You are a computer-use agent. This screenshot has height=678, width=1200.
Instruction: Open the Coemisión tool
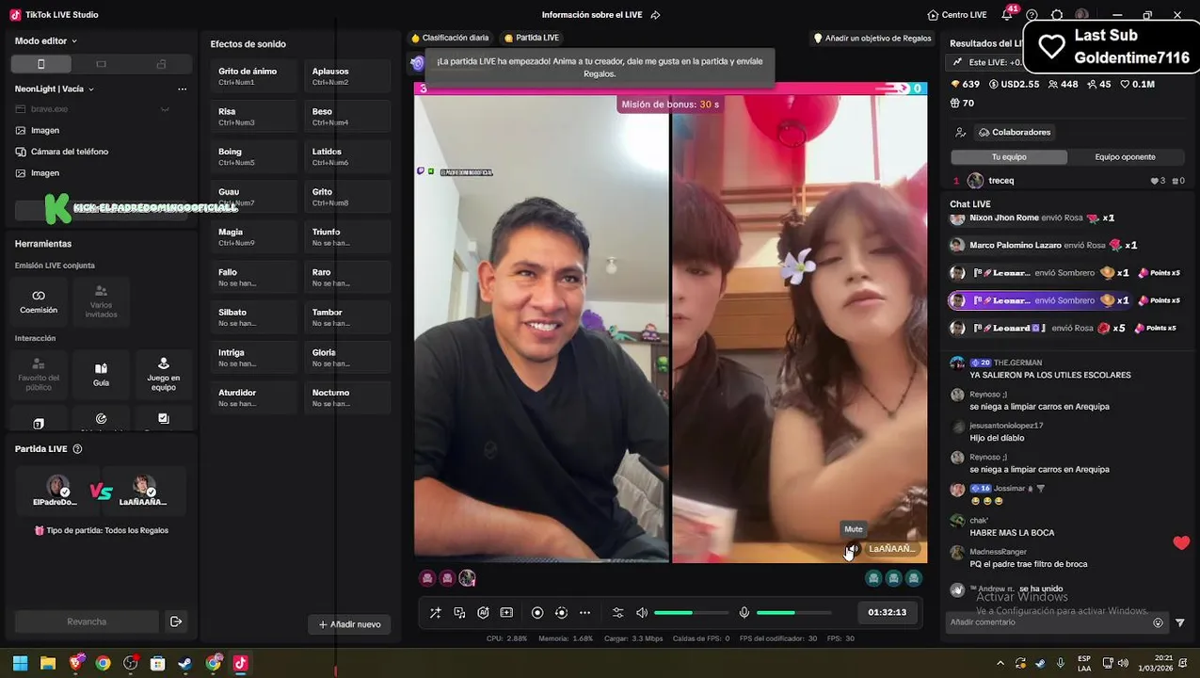pyautogui.click(x=39, y=301)
